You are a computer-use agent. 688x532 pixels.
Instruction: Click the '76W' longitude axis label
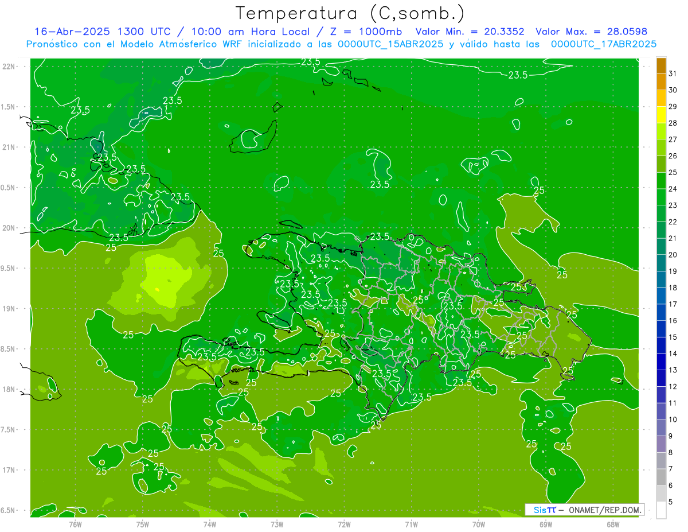(x=76, y=524)
